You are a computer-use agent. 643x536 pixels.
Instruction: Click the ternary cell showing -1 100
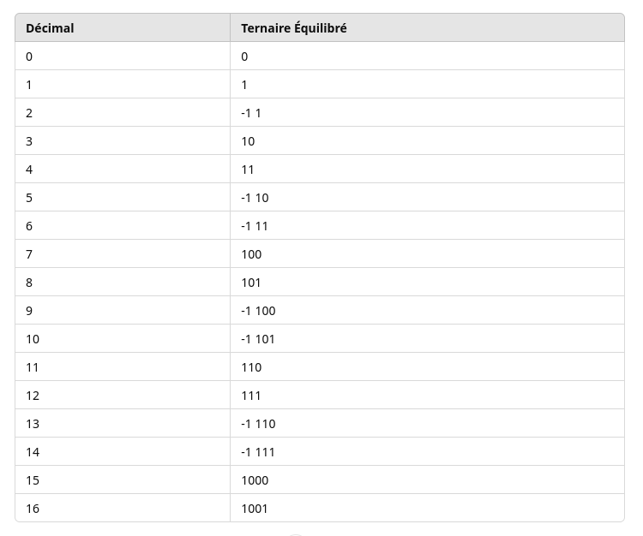tap(427, 310)
